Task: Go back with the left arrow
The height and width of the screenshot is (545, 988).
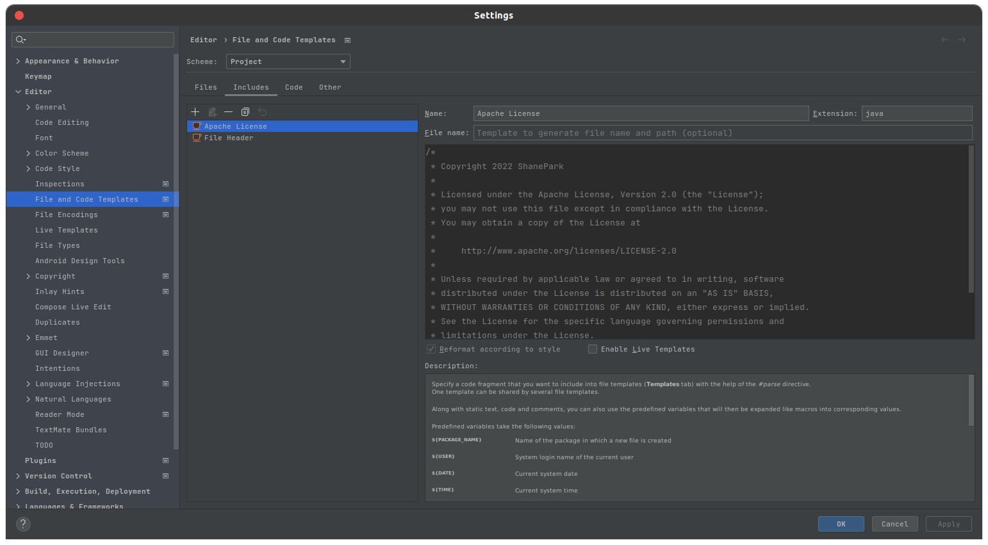Action: click(x=945, y=40)
